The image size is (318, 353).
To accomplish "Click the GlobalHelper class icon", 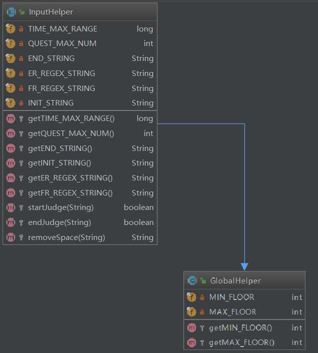I will (x=191, y=280).
